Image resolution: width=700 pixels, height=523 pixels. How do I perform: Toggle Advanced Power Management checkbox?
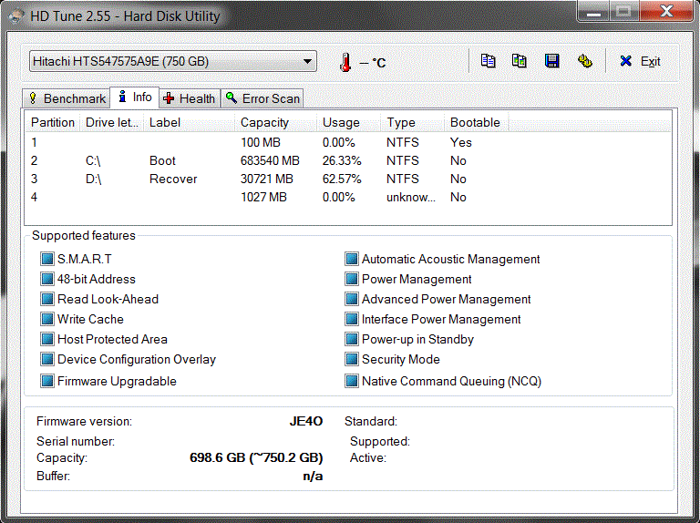click(x=352, y=299)
